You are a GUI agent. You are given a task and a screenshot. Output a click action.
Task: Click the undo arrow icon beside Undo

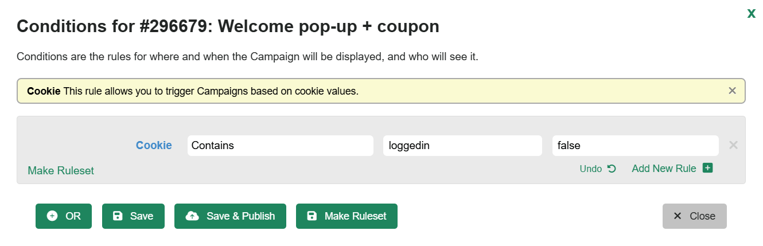612,169
